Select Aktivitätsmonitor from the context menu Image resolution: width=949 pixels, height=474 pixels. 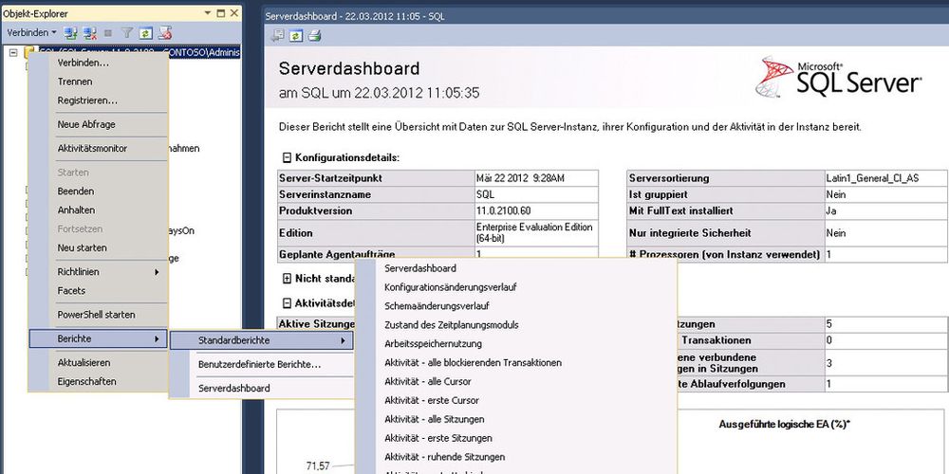92,148
